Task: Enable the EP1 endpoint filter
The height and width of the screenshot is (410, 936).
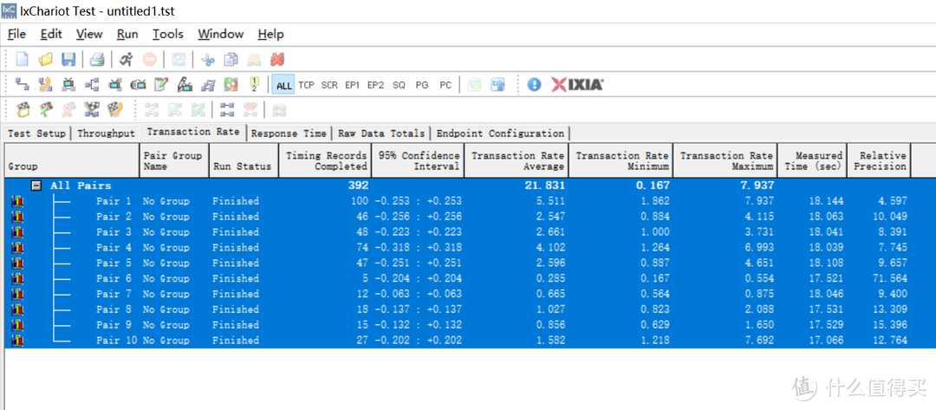Action: tap(352, 85)
